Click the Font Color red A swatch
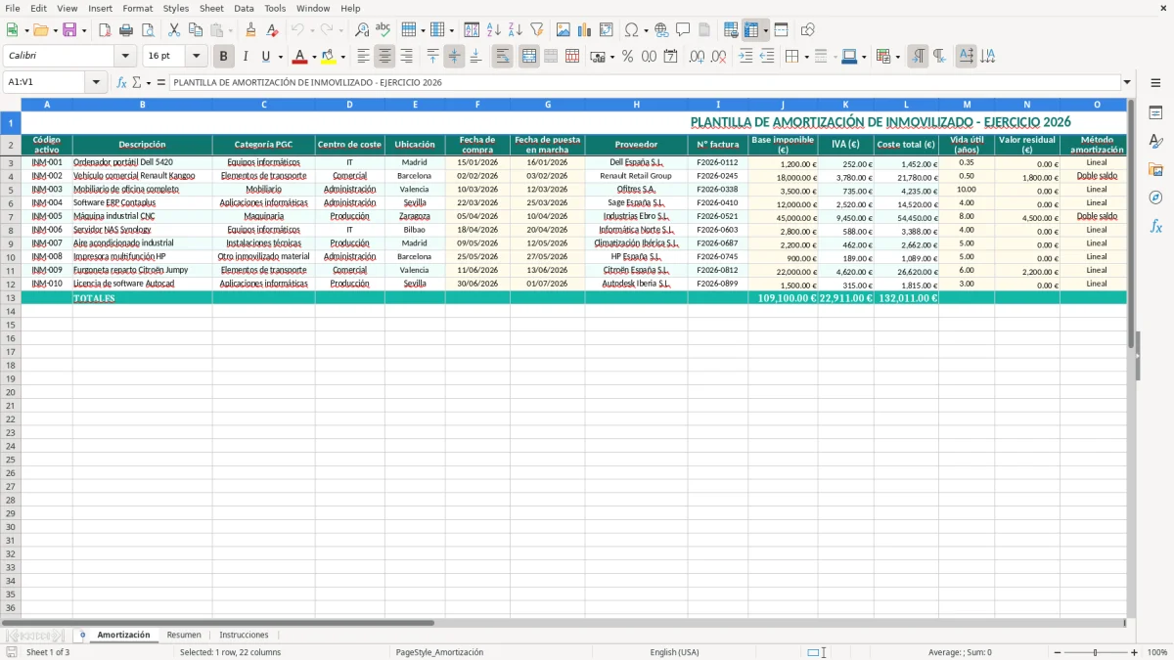Image resolution: width=1174 pixels, height=660 pixels. [x=300, y=57]
